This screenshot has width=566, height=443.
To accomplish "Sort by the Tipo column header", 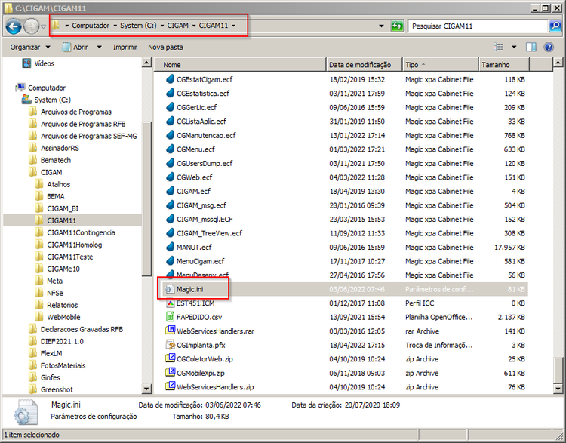I will coord(441,65).
